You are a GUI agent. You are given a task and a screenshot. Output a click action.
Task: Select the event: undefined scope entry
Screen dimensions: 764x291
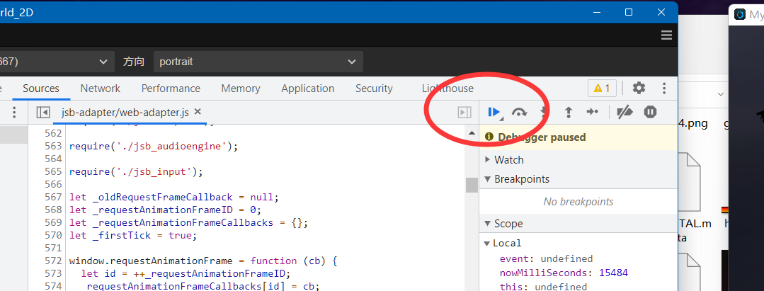pos(546,258)
